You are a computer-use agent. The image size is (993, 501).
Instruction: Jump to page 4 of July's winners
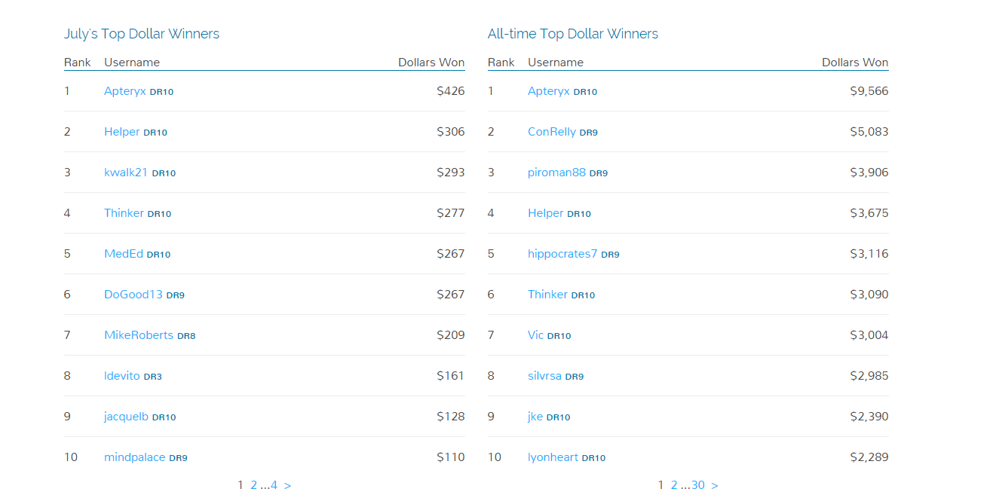[x=274, y=485]
